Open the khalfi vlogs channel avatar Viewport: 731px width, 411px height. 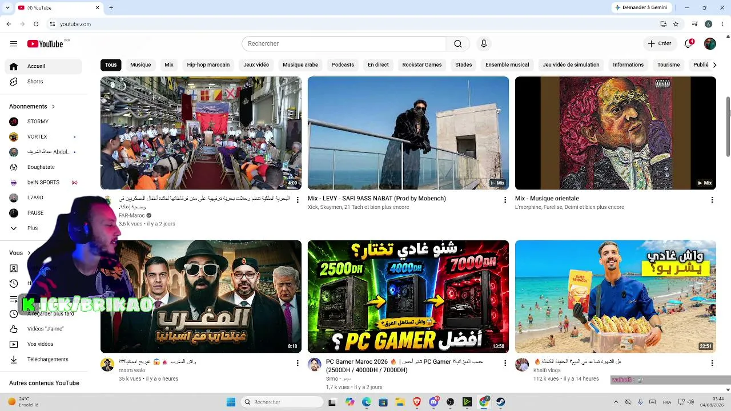522,365
